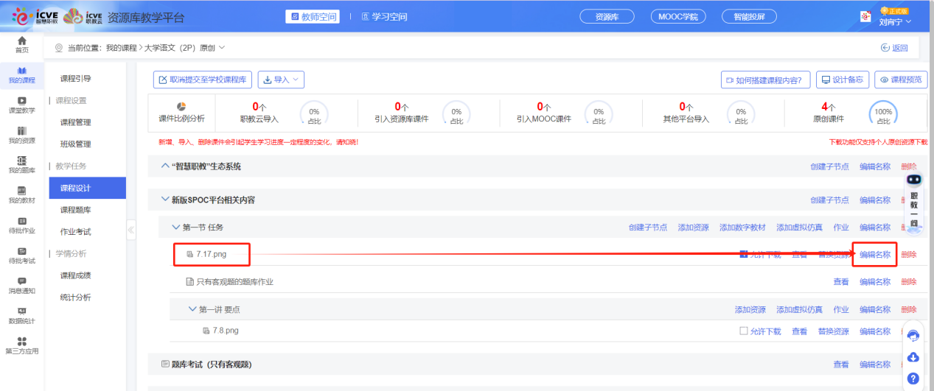
Task: Uncheck 允许下载 for 7.17.png
Action: point(744,254)
